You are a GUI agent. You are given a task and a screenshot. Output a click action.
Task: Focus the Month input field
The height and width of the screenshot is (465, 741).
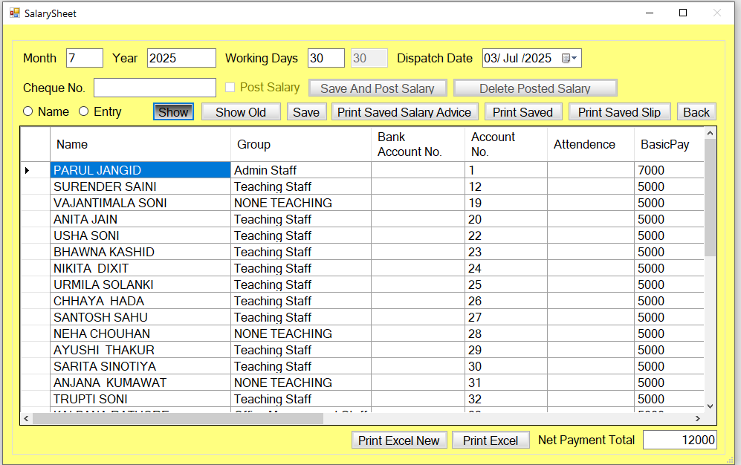pos(85,58)
